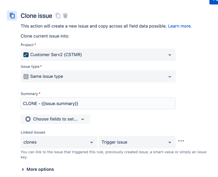The width and height of the screenshot is (218, 177).
Task: Click the blue Clone issue component icon
Action: 12,16
